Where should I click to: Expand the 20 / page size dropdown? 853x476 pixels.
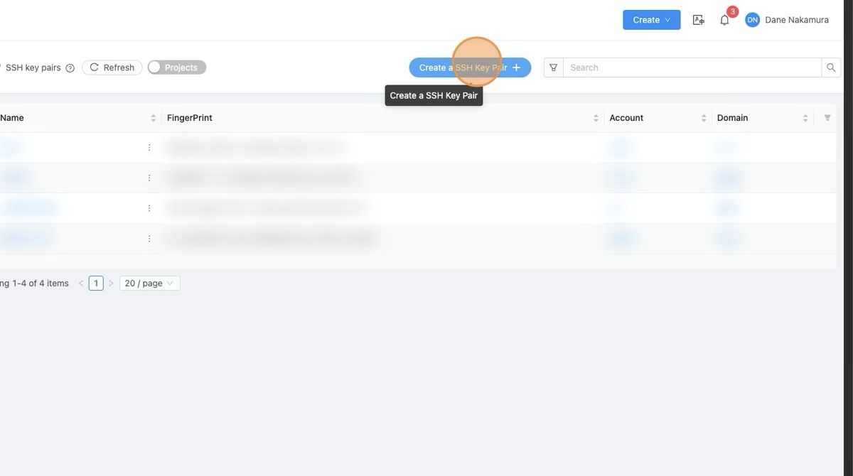coord(149,283)
